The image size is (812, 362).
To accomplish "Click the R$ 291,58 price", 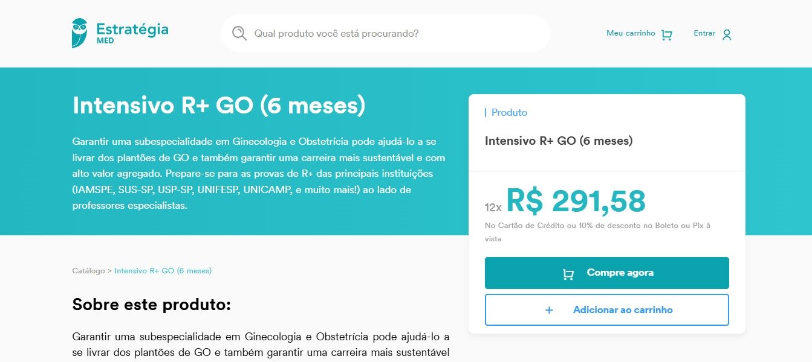I will click(575, 202).
